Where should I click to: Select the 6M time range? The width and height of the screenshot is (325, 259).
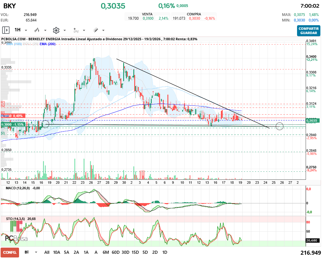coord(106,252)
